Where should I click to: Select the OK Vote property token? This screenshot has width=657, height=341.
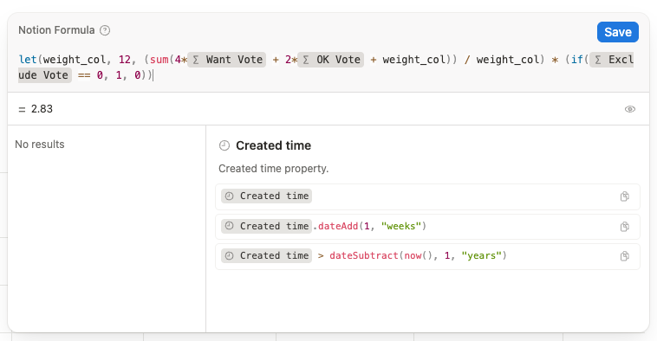click(330, 60)
